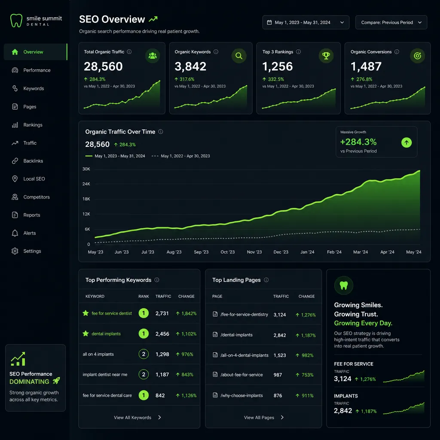This screenshot has height=440, width=440.
Task: Click the Reports document icon
Action: click(x=15, y=215)
